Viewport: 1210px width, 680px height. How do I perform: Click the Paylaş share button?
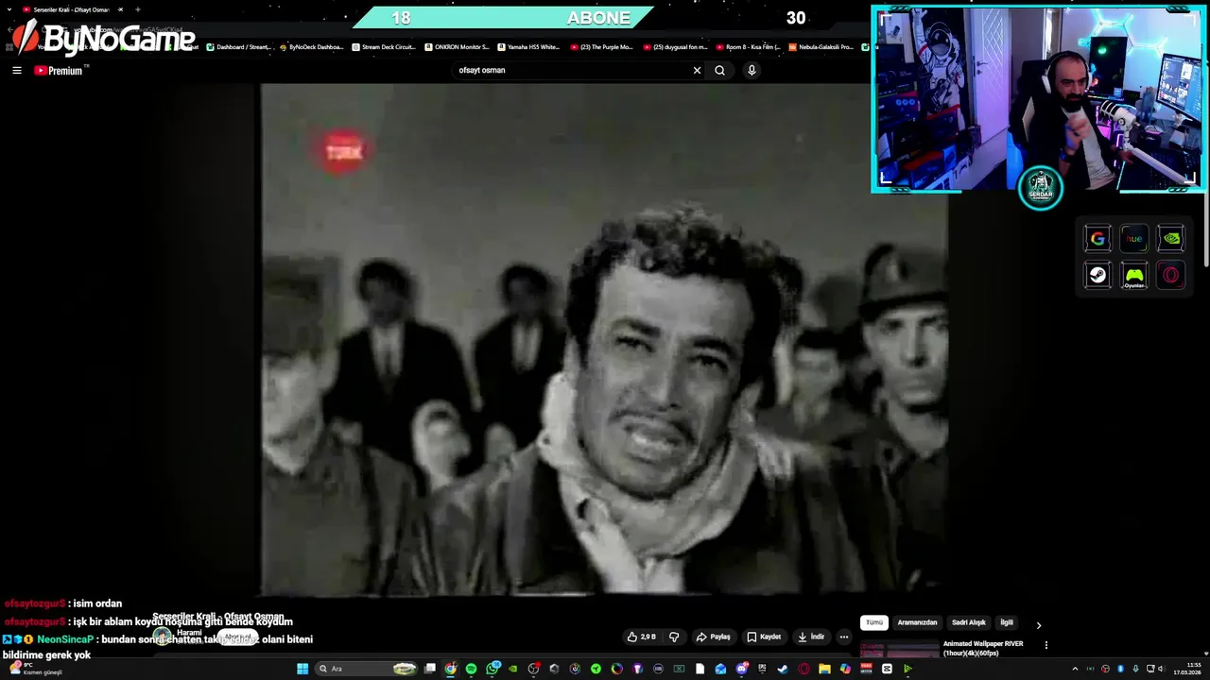point(713,637)
